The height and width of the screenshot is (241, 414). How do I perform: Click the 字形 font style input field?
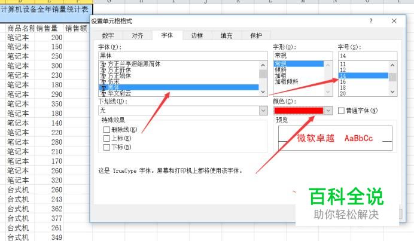[303, 56]
